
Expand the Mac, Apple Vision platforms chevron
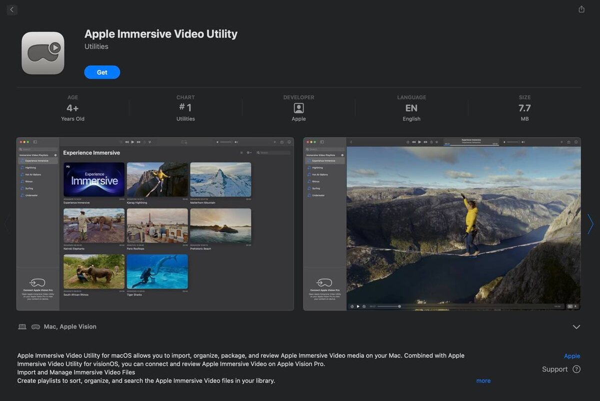[576, 327]
